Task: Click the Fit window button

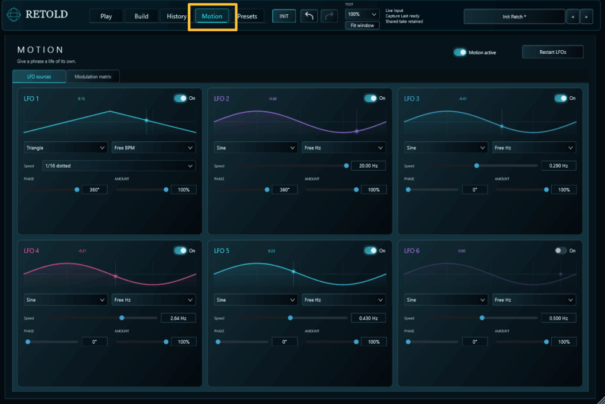Action: 362,25
